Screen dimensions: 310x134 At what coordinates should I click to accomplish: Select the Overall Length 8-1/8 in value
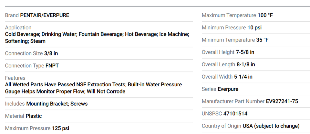pyautogui.click(x=245, y=64)
